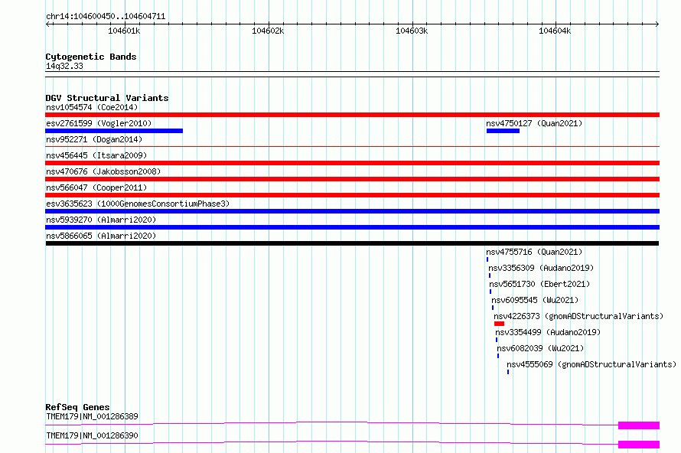Click the right arrow of the ruler
The image size is (681, 453).
pos(657,24)
